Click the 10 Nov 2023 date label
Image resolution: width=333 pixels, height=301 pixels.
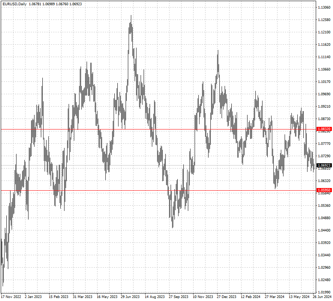pyautogui.click(x=203, y=296)
